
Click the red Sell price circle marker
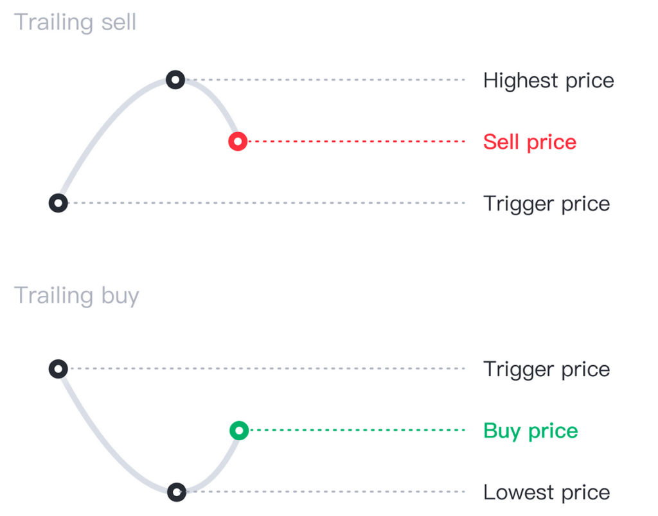pyautogui.click(x=238, y=141)
